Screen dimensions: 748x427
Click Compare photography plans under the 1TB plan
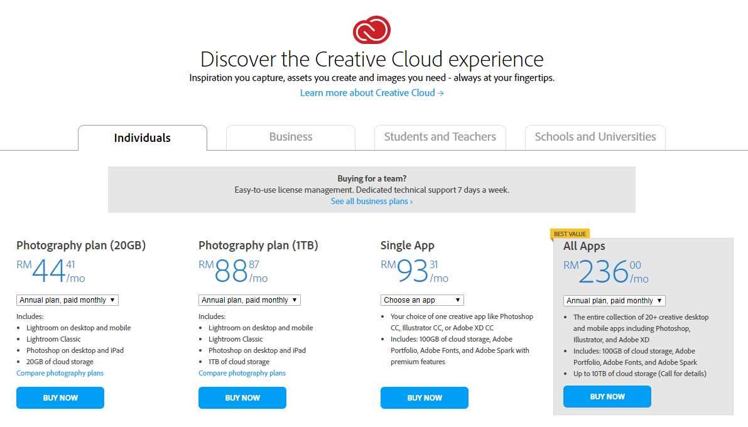(242, 373)
